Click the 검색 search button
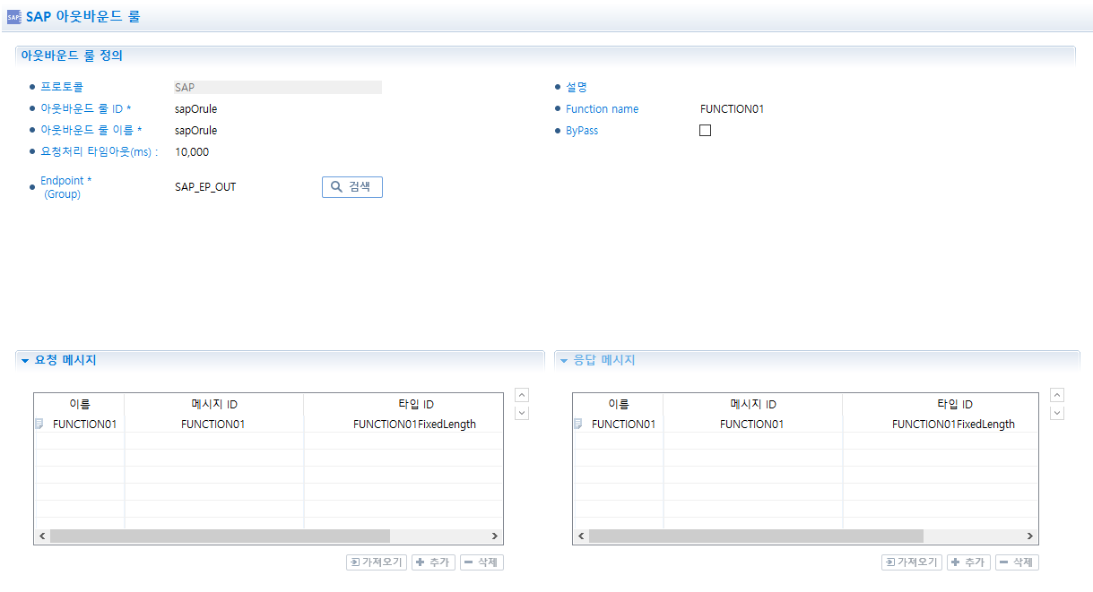1093x592 pixels. coord(351,187)
